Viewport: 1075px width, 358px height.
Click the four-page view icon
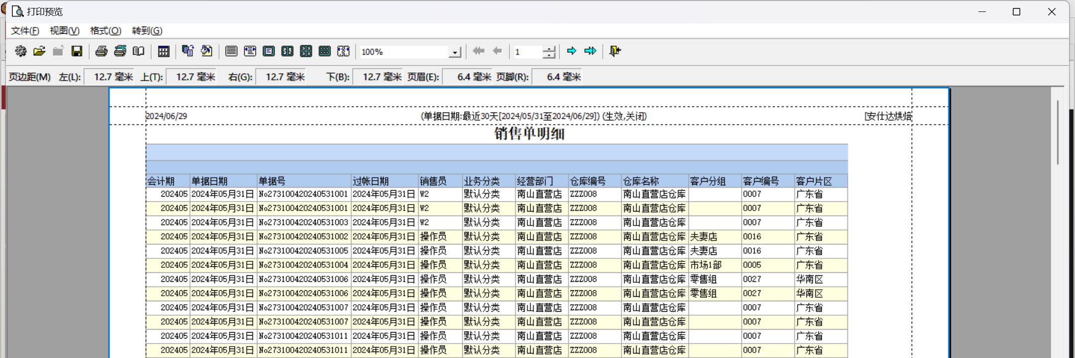[x=306, y=51]
